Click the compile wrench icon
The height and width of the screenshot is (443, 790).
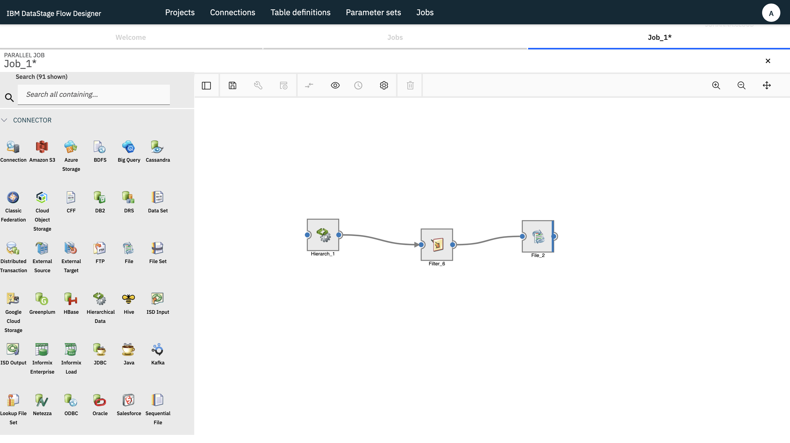(x=258, y=85)
